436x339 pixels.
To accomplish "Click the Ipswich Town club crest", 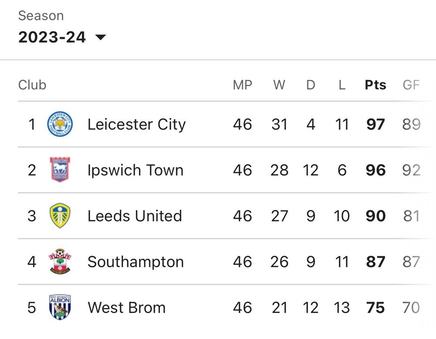I will pyautogui.click(x=60, y=169).
